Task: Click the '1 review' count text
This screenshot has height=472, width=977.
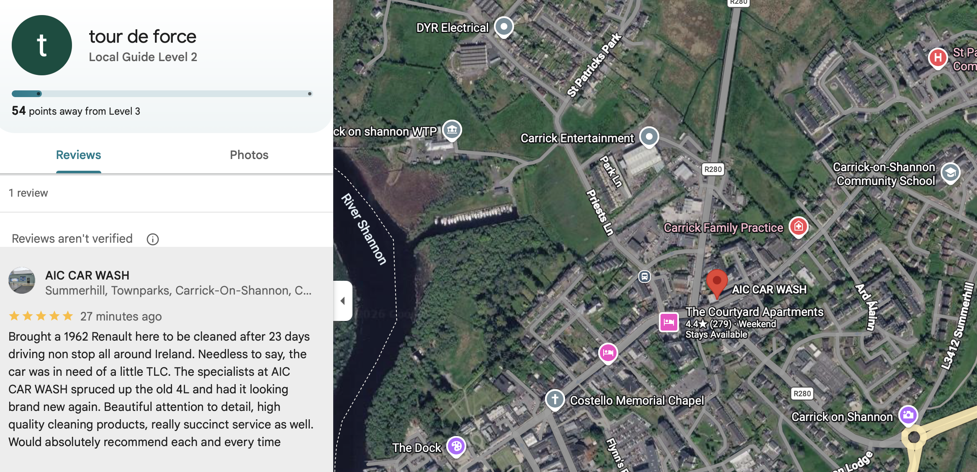Action: (x=28, y=193)
